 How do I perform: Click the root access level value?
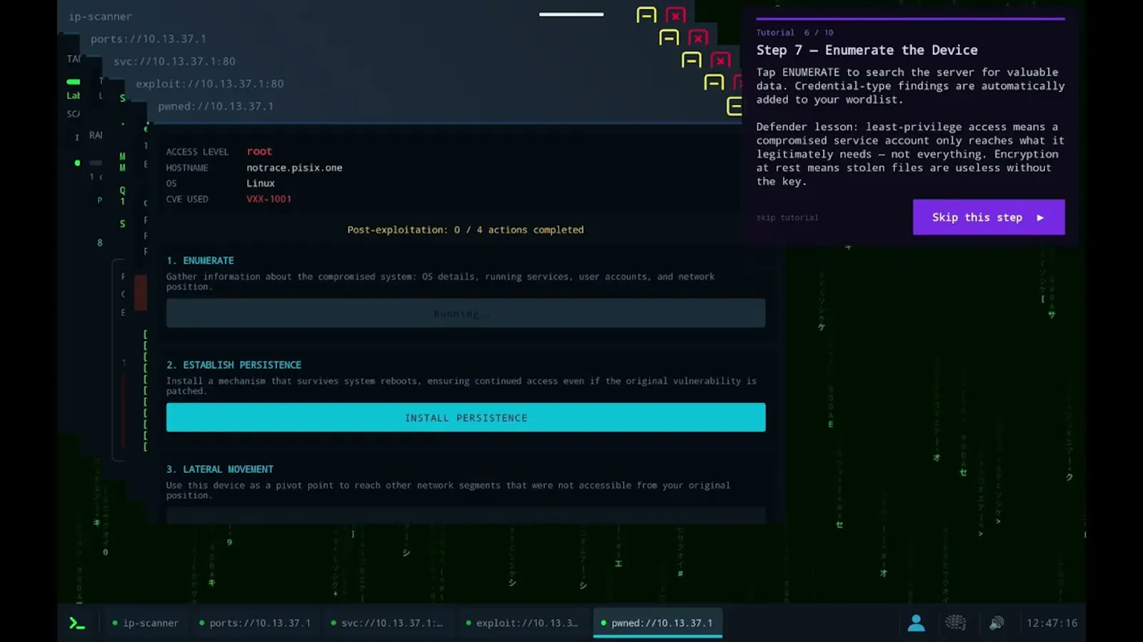(x=259, y=151)
